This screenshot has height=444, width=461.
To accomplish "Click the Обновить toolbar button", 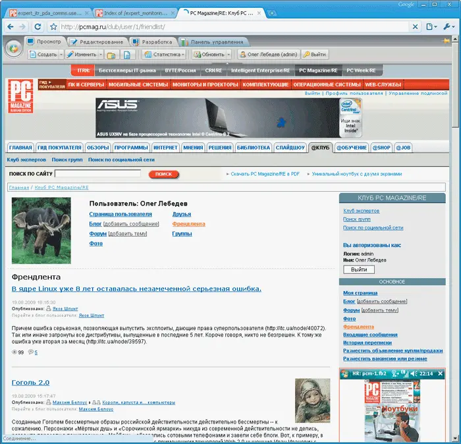I will [209, 55].
